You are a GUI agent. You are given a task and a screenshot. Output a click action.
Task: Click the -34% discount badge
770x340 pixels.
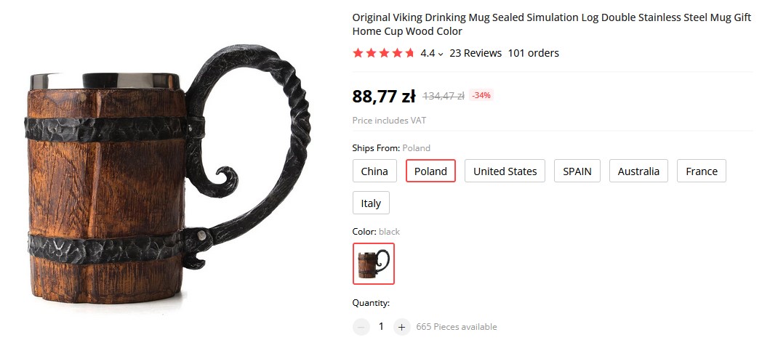(481, 95)
